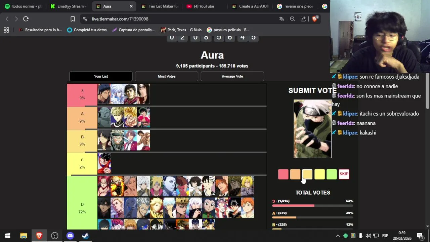This screenshot has width=430, height=242.
Task: Skip this character with the SKIP button
Action: (x=344, y=174)
